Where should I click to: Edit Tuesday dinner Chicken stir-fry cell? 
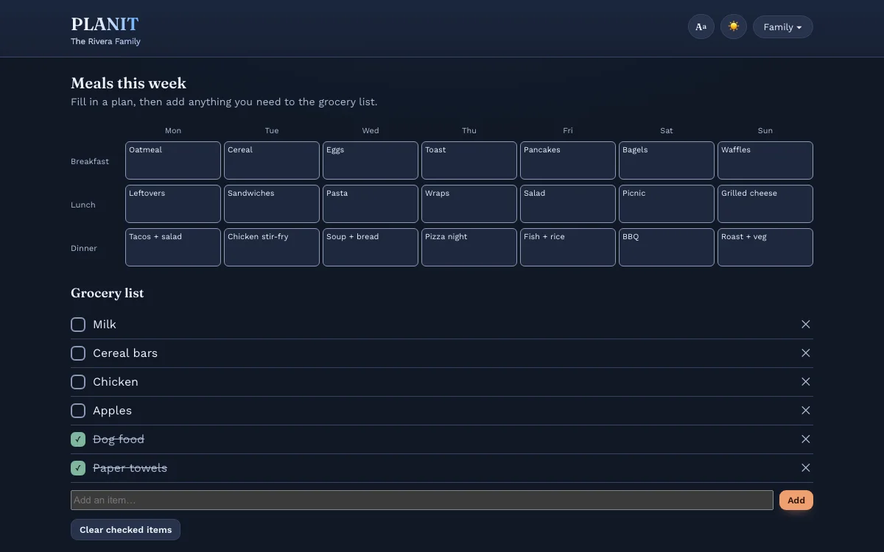point(272,247)
